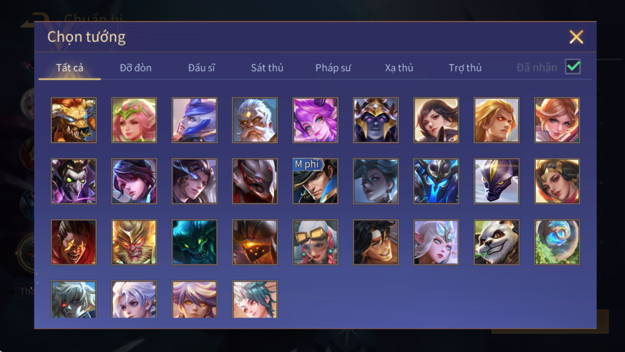Choose the golden monkey king hero

(x=134, y=242)
